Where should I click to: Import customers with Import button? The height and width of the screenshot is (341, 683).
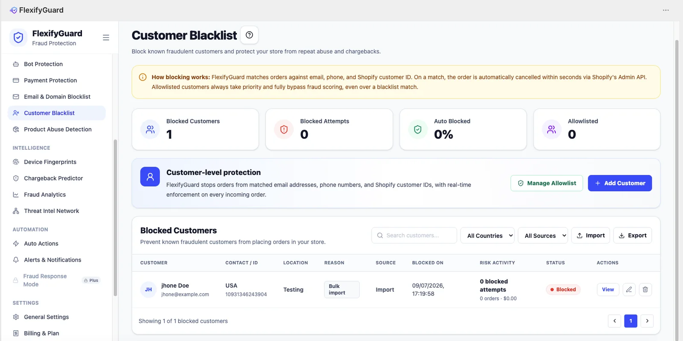(591, 236)
